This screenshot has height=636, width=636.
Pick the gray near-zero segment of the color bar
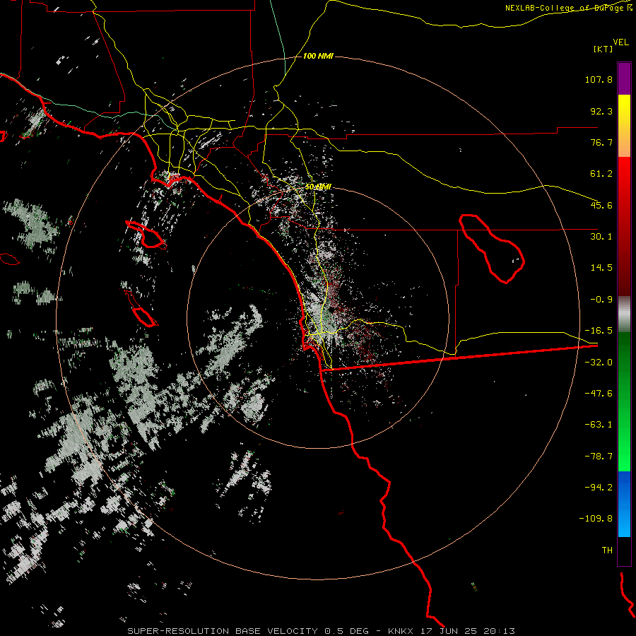click(624, 314)
